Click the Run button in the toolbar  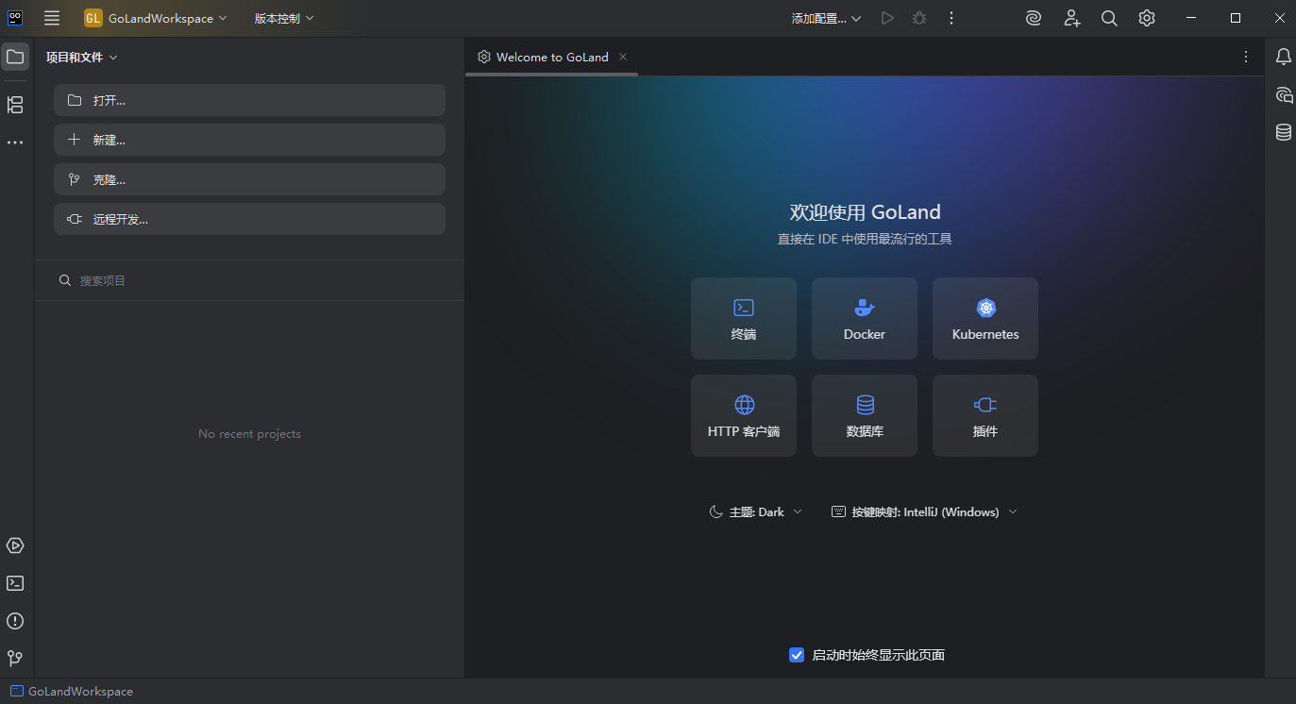(887, 18)
